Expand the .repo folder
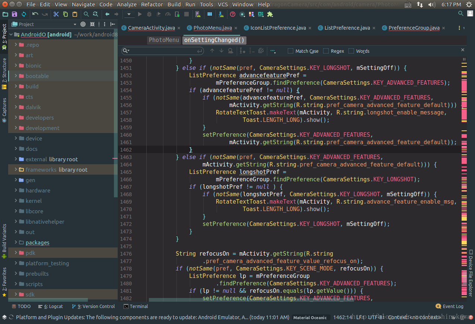The image size is (475, 324). pos(15,45)
